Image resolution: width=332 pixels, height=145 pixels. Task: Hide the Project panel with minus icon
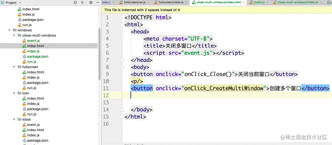98,3
